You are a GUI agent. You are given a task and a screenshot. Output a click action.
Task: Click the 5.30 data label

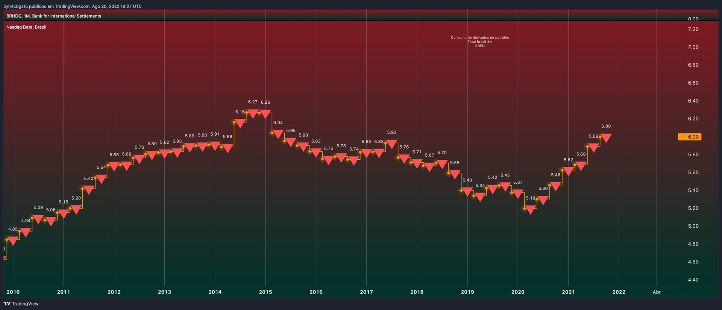pos(543,189)
